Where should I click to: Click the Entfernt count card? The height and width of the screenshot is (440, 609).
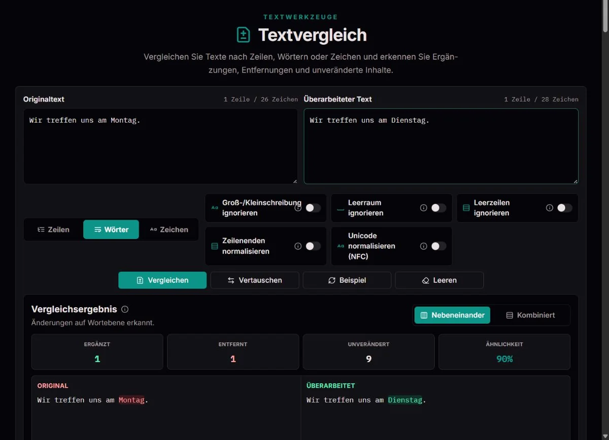click(x=233, y=352)
